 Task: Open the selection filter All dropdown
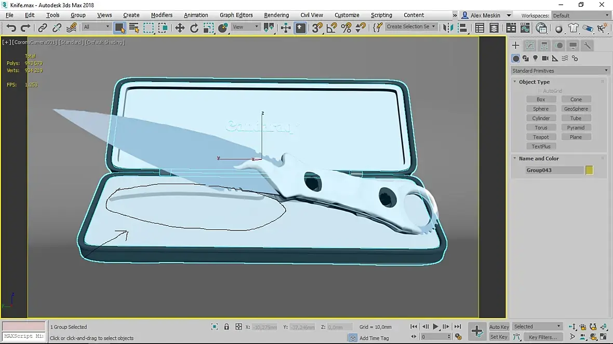coord(97,27)
